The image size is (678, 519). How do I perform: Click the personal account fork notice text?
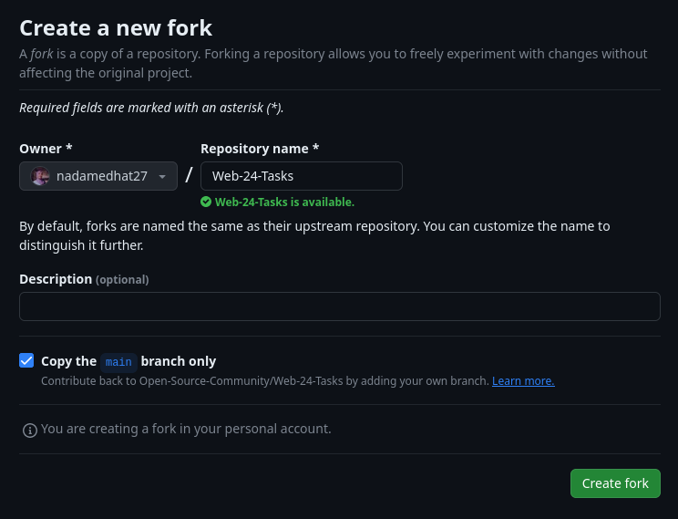(x=186, y=429)
